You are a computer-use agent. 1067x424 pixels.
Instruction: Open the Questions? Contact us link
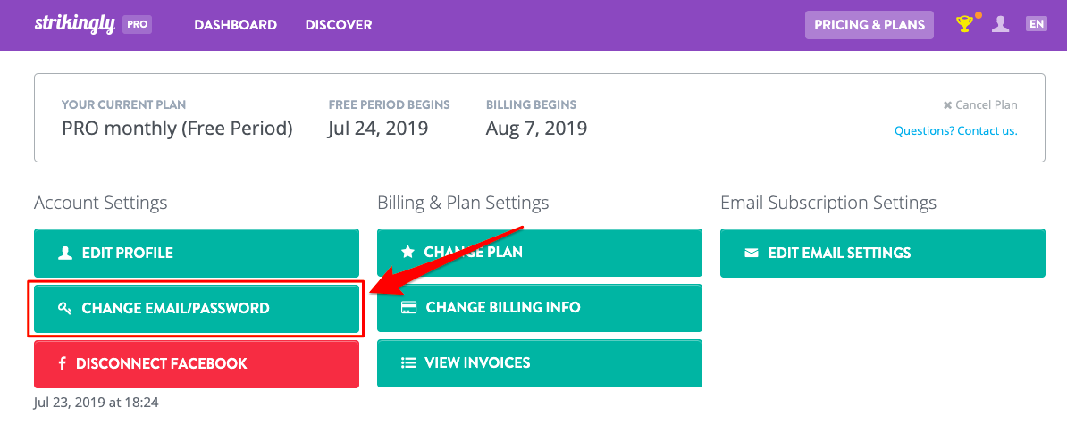point(956,130)
